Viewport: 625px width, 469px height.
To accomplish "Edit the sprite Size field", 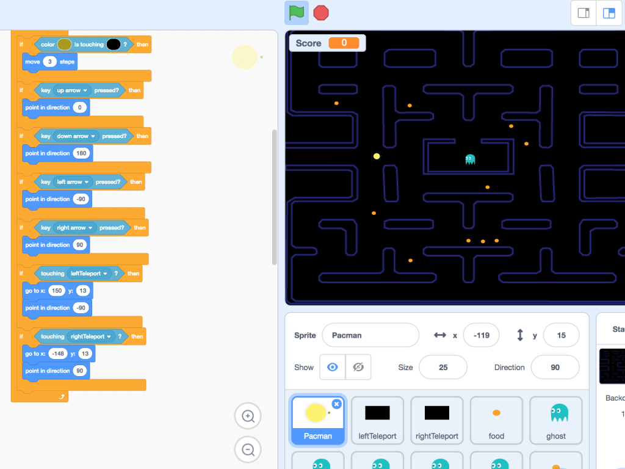I will (x=443, y=367).
